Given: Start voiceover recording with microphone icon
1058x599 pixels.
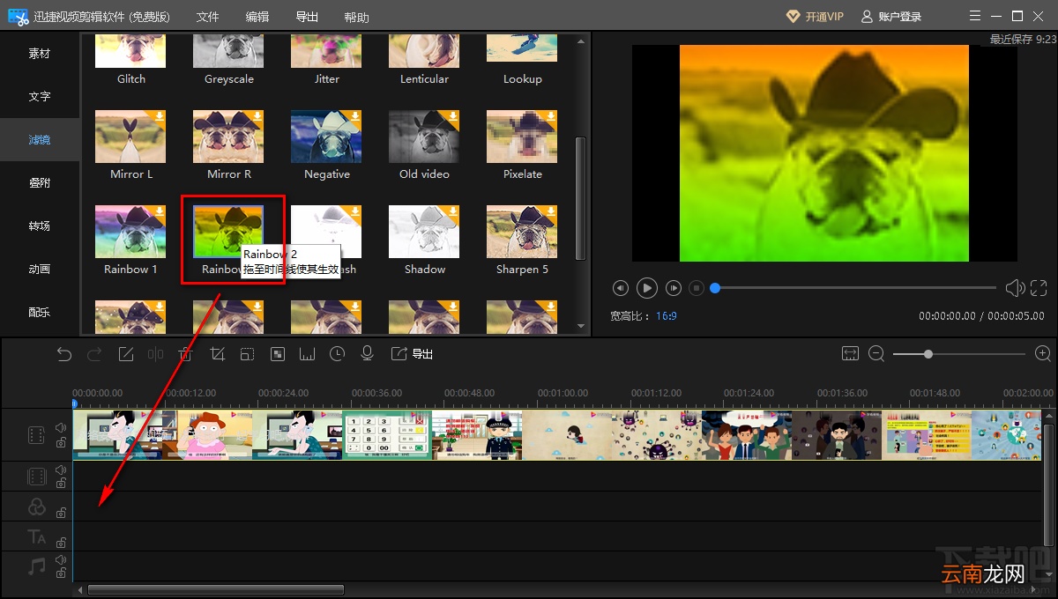Looking at the screenshot, I should 368,354.
